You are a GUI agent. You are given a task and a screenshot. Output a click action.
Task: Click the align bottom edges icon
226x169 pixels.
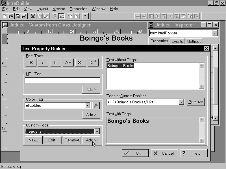pyautogui.click(x=157, y=16)
